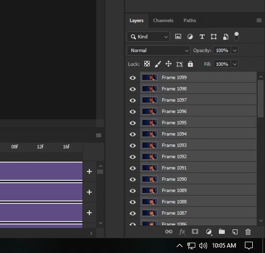Open the Fill slider dropdown arrow
265x253 pixels.
pyautogui.click(x=235, y=64)
